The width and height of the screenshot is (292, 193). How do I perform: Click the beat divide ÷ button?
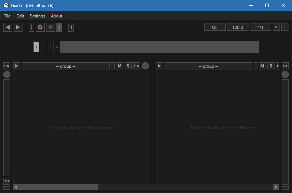[x=285, y=27]
